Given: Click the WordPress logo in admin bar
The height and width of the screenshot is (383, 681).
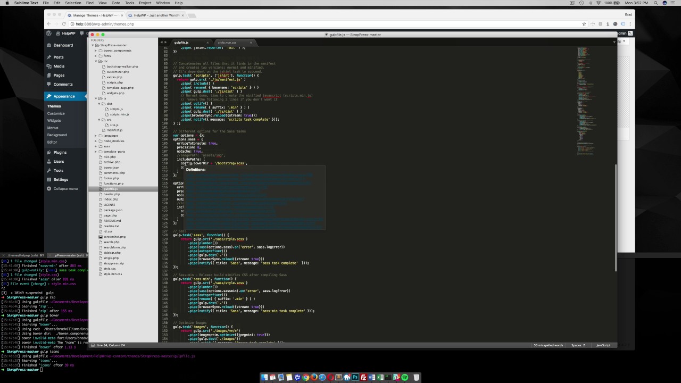Looking at the screenshot, I should [49, 33].
